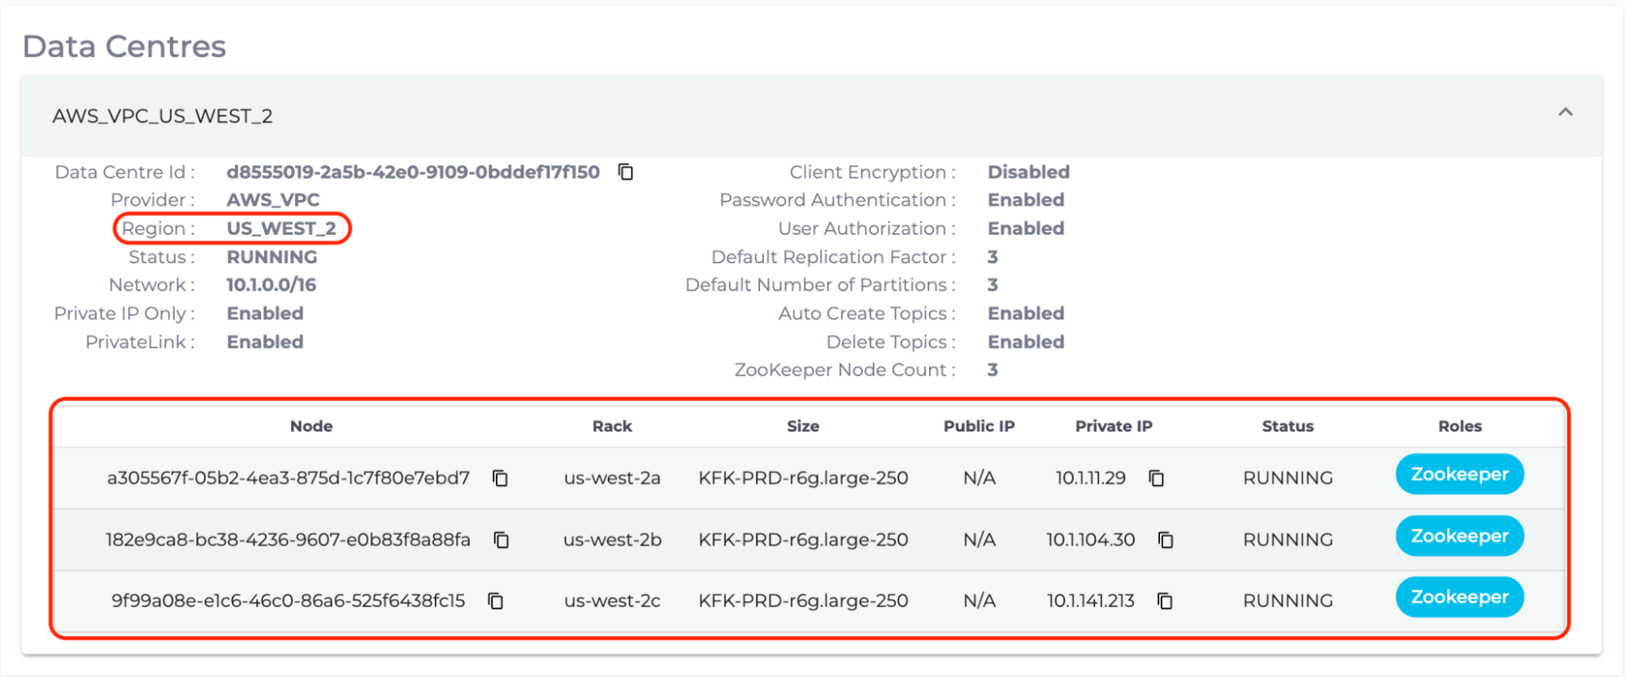Copy node ID starting with 182e9ca8
1625x677 pixels.
502,540
